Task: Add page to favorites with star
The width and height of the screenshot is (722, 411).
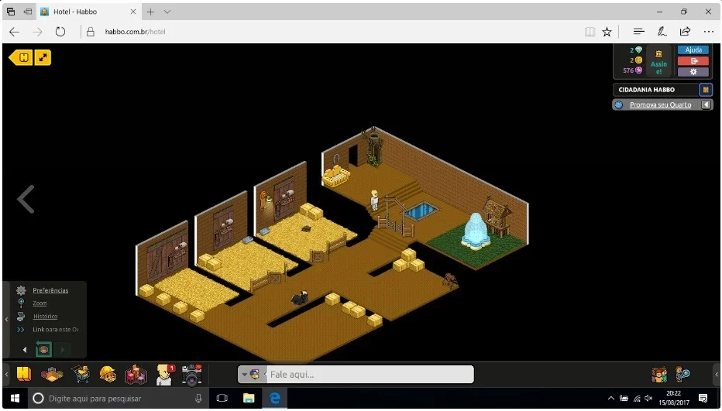Action: [607, 32]
